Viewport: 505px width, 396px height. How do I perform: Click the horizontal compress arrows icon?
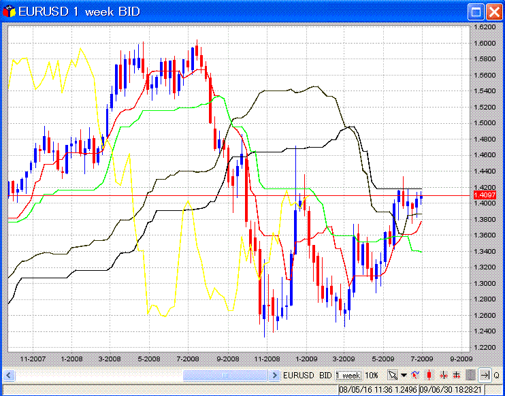tap(444, 375)
